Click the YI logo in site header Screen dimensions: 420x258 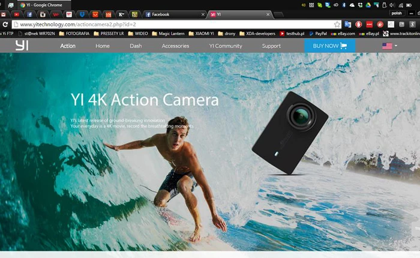coord(22,46)
